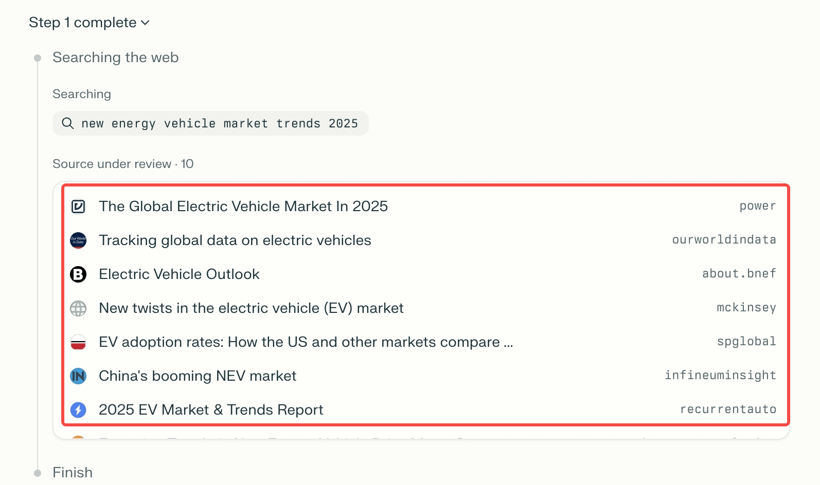Open EV adoption rates comparison article
Image resolution: width=820 pixels, height=485 pixels.
[x=306, y=342]
